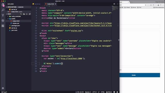Click the triangle extension icon in the browser
Screen dimensions: 165x93
point(158,5)
